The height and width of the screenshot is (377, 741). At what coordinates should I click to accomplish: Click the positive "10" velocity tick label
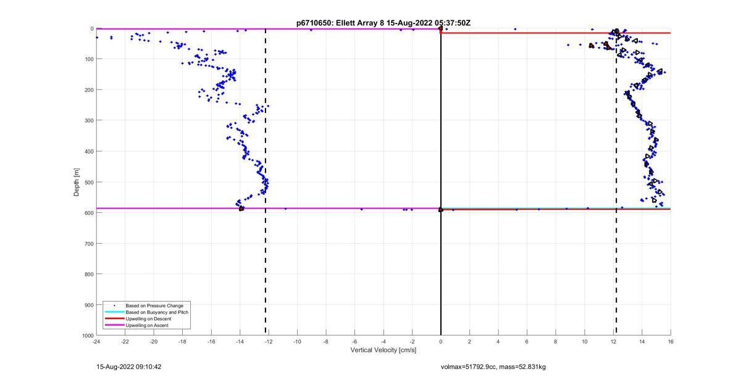584,341
